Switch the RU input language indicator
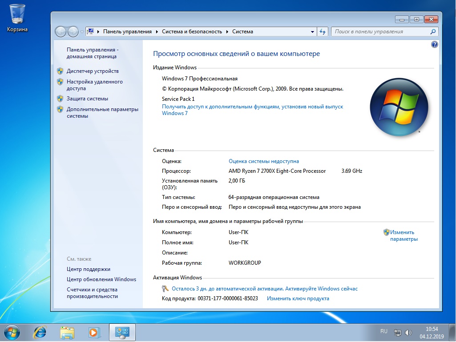 click(384, 331)
